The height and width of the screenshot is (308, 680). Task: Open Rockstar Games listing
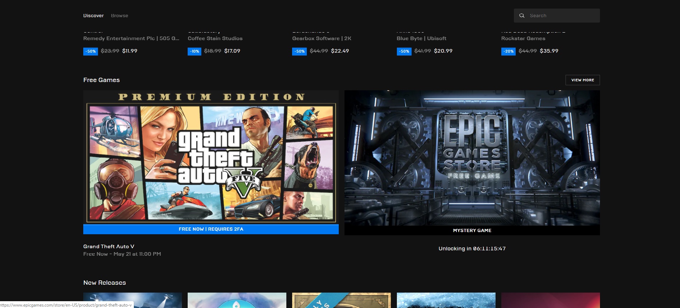(x=523, y=38)
